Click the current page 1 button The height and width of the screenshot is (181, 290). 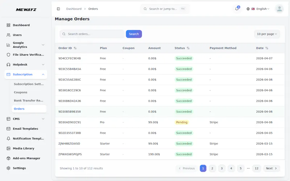(203, 168)
